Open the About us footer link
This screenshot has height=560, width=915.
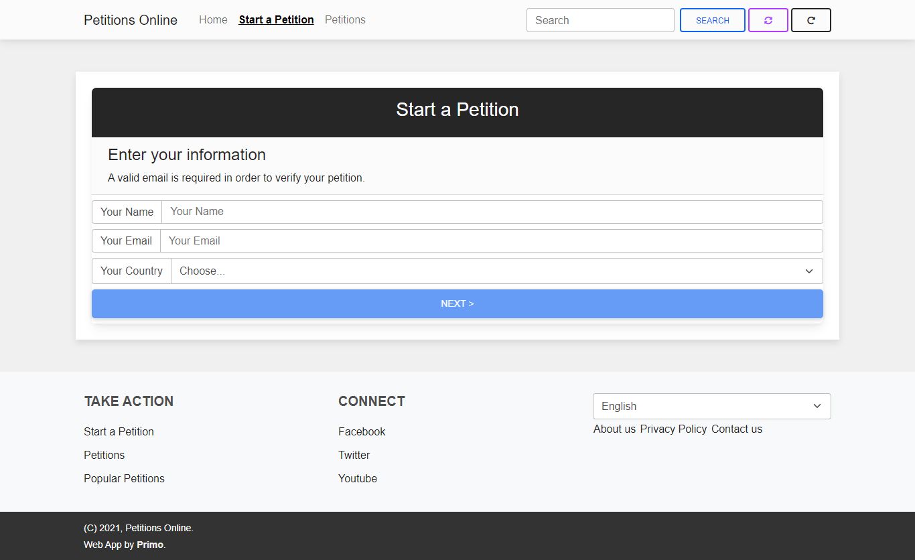coord(614,429)
